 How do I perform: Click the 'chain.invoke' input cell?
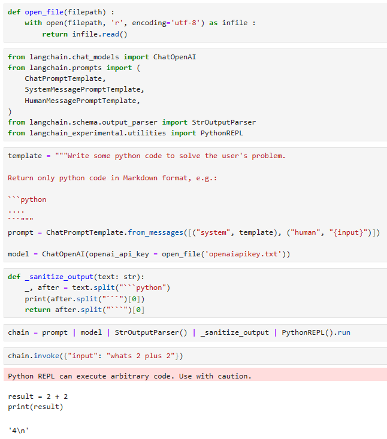[x=195, y=356]
